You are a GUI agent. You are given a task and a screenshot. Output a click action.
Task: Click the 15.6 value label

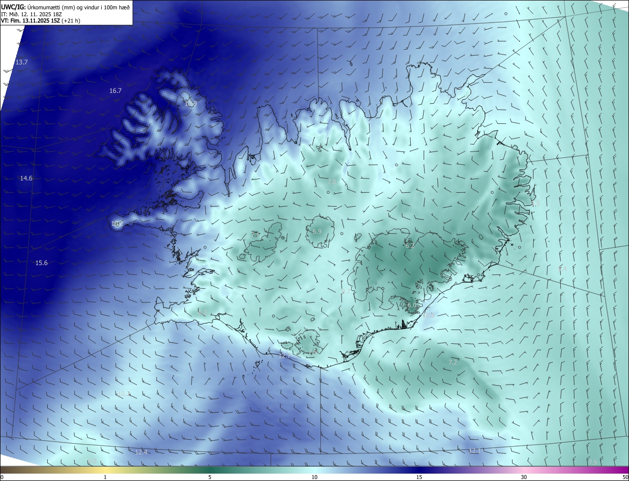(42, 263)
